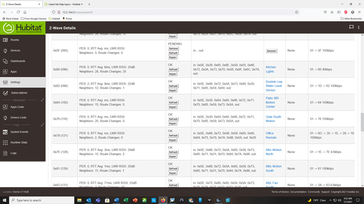
Task: Bookmark this page with star
Action: point(296,12)
